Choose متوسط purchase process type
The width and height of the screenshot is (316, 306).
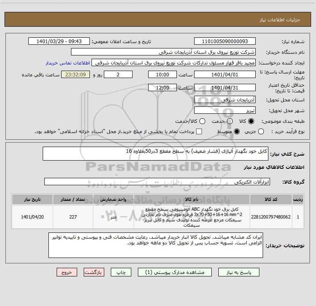coord(237,131)
